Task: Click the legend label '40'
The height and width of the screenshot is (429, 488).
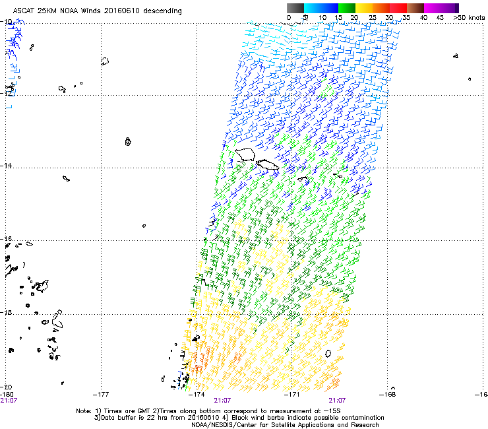Action: click(423, 18)
